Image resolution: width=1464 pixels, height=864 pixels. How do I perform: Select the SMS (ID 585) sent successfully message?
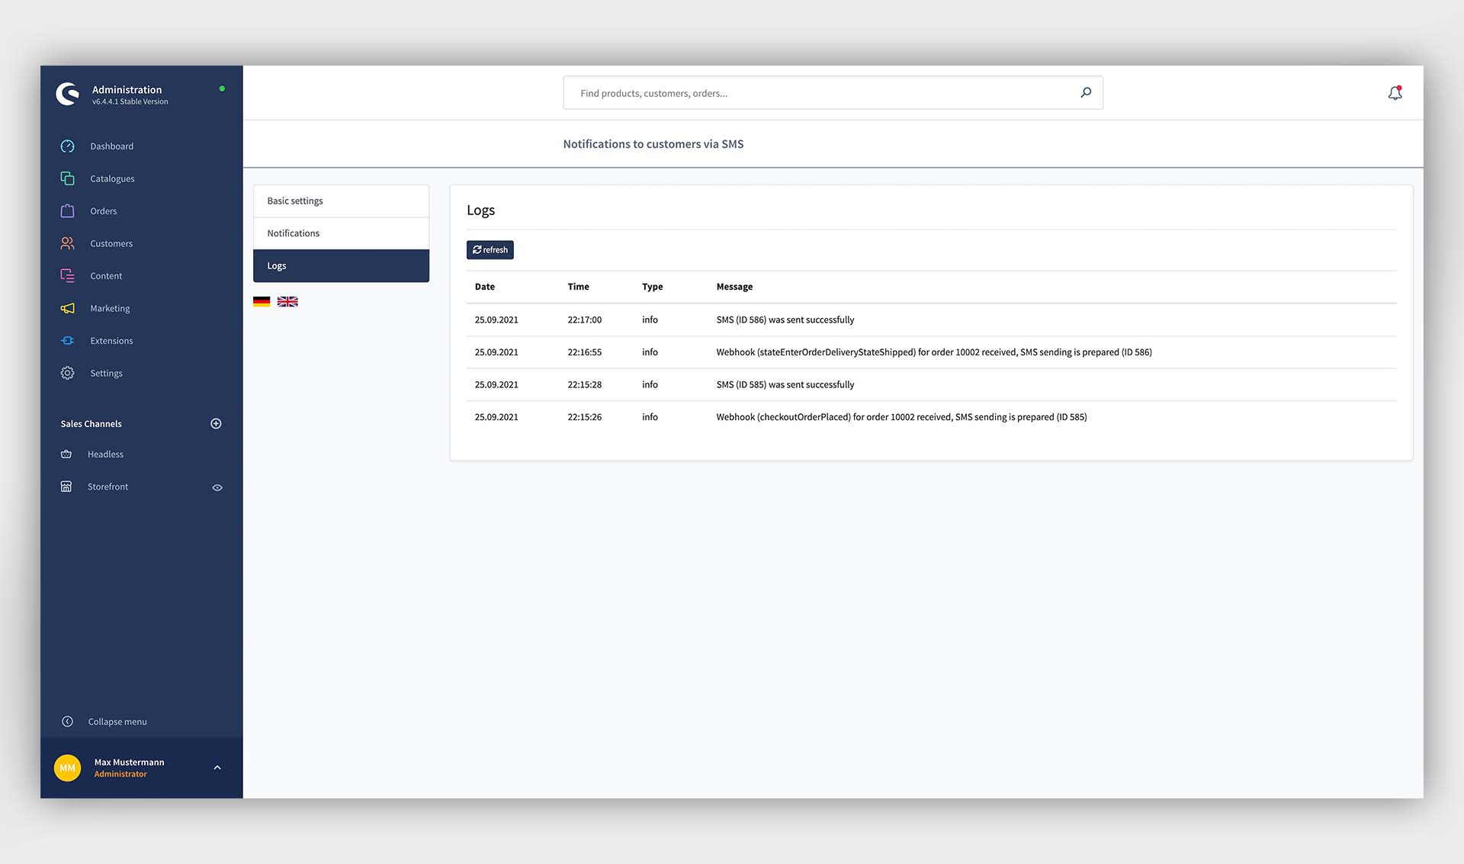[x=785, y=384]
